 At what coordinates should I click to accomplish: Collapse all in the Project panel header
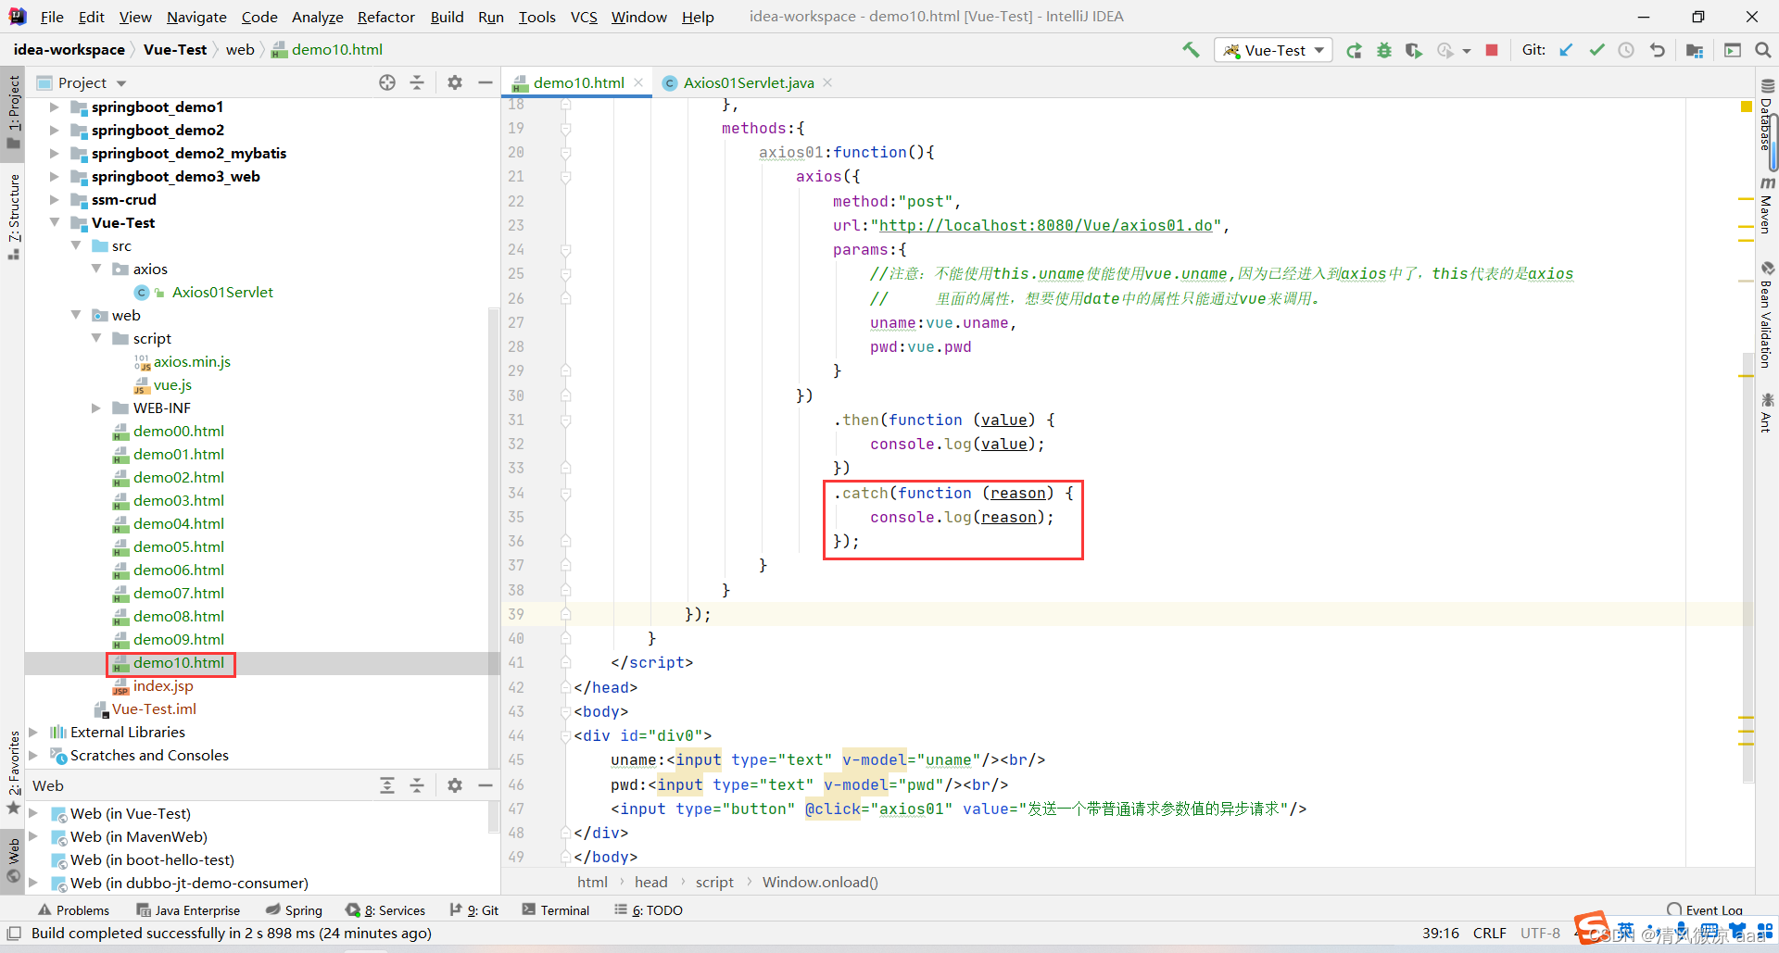pos(417,82)
